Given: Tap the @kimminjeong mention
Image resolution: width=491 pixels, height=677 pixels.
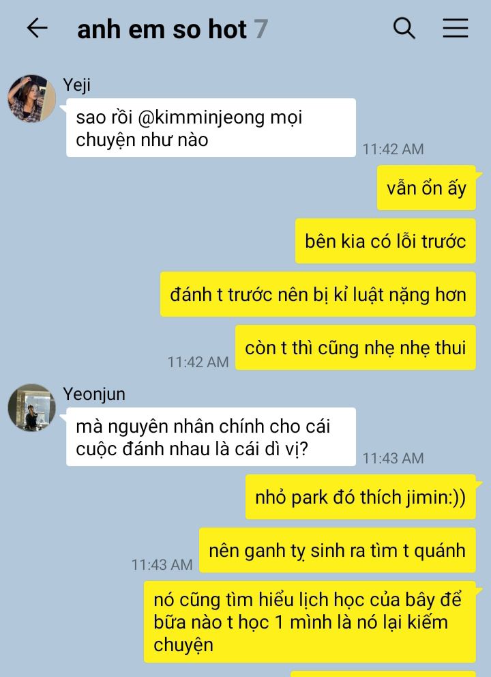Looking at the screenshot, I should (x=201, y=117).
